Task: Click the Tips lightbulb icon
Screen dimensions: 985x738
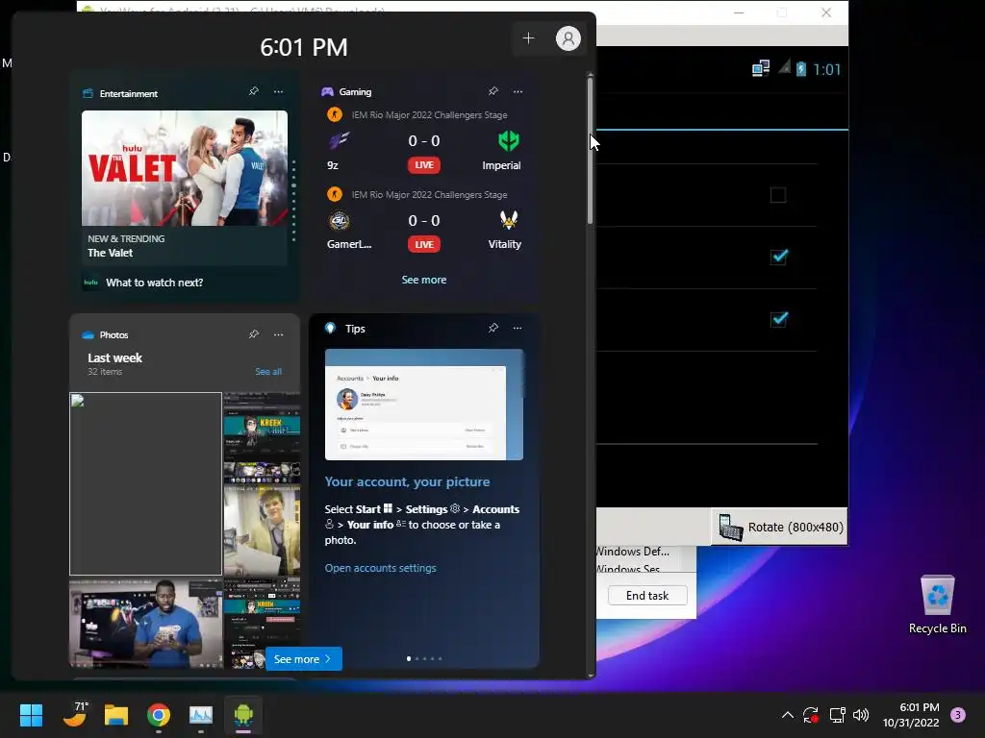Action: click(331, 329)
